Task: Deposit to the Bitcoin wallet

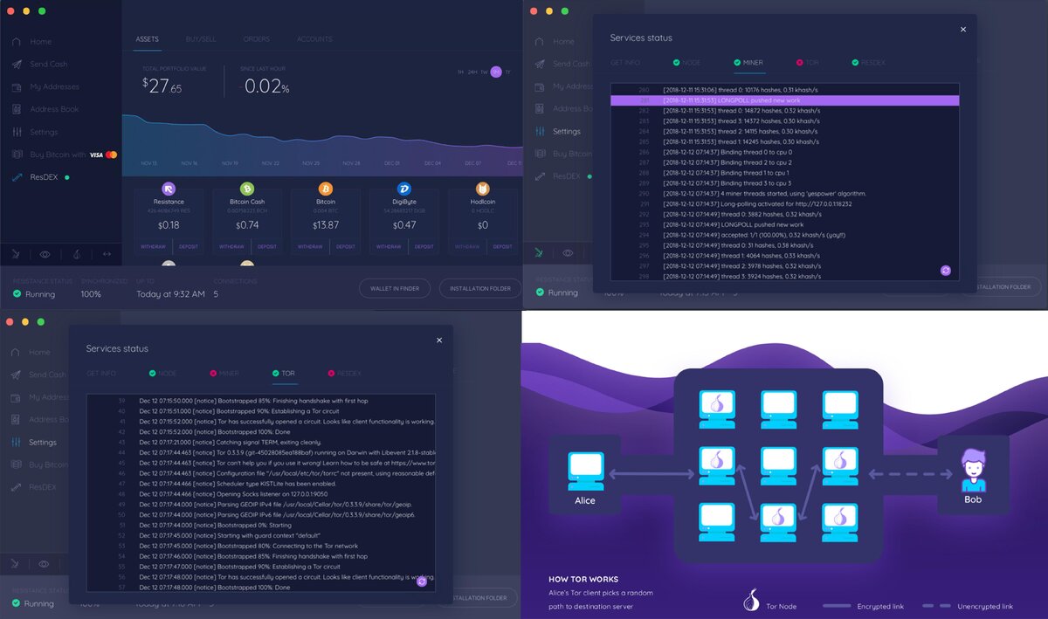Action: coord(346,246)
